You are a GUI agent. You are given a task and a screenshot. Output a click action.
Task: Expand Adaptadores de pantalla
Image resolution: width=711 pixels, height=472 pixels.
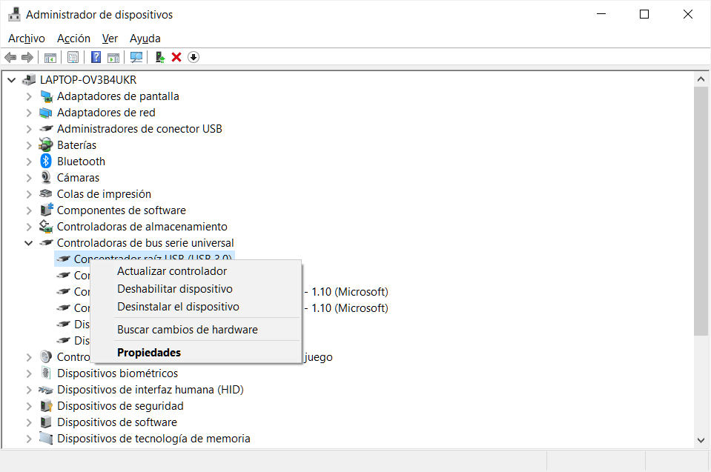click(x=29, y=96)
